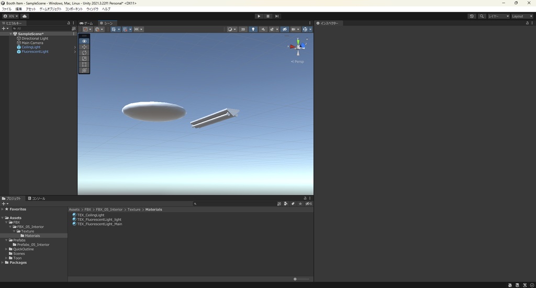Screen dimensions: 536x288
Task: Open increment snap settings dropdown
Action: coord(138,29)
